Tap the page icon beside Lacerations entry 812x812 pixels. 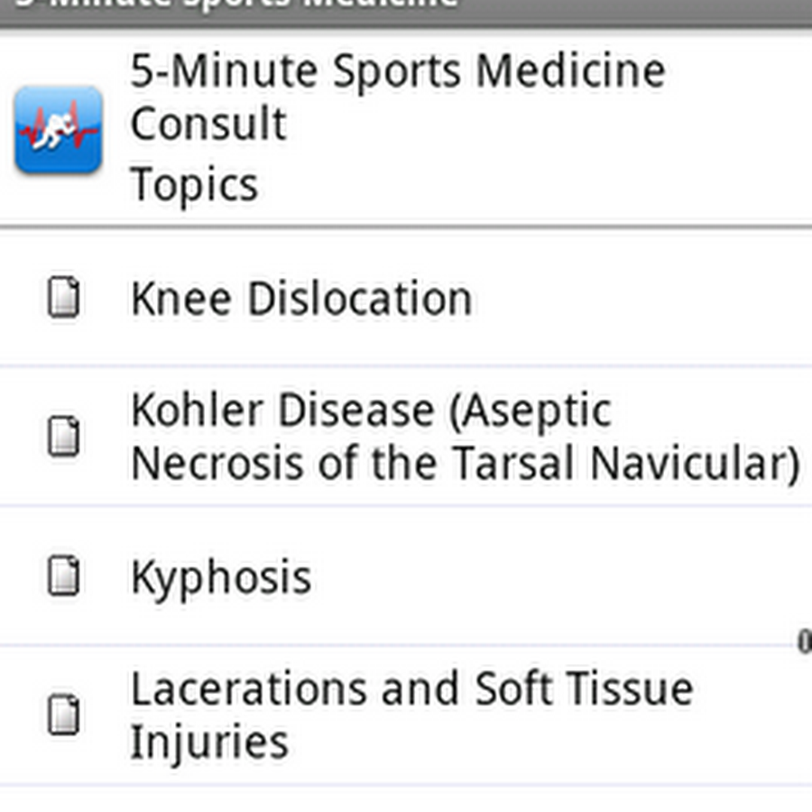(x=64, y=715)
